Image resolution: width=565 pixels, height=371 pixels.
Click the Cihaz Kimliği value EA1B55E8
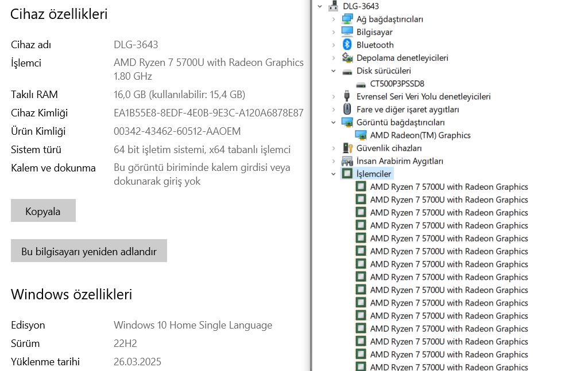tap(208, 113)
